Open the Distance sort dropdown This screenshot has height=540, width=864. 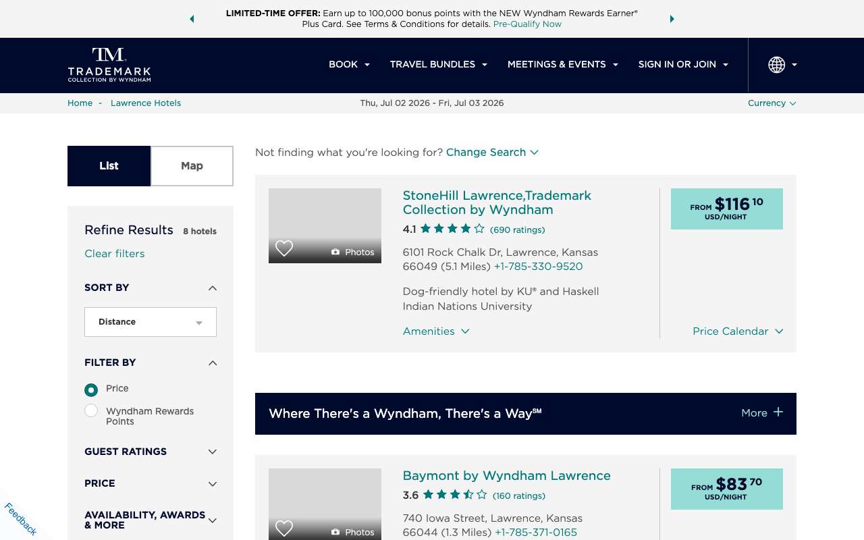click(x=151, y=322)
